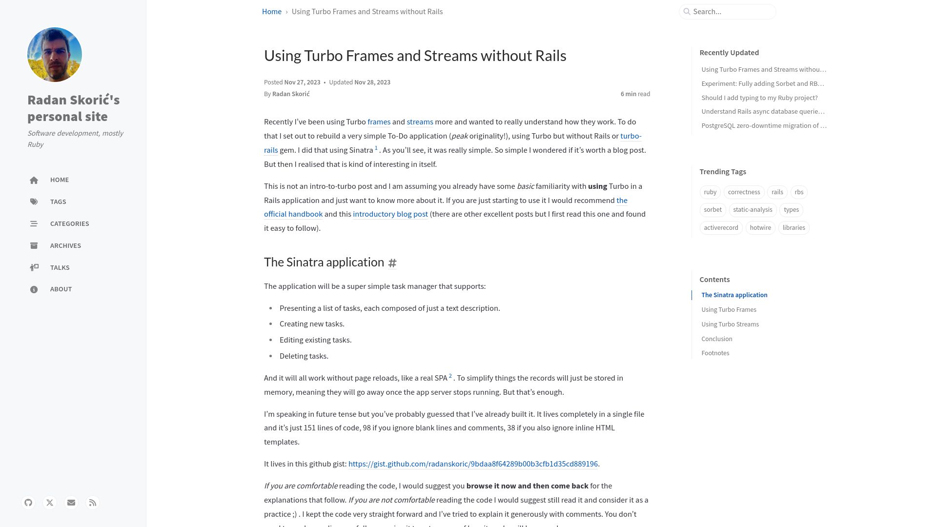Click the Talks presentation icon
This screenshot has height=527, width=937.
tap(34, 267)
